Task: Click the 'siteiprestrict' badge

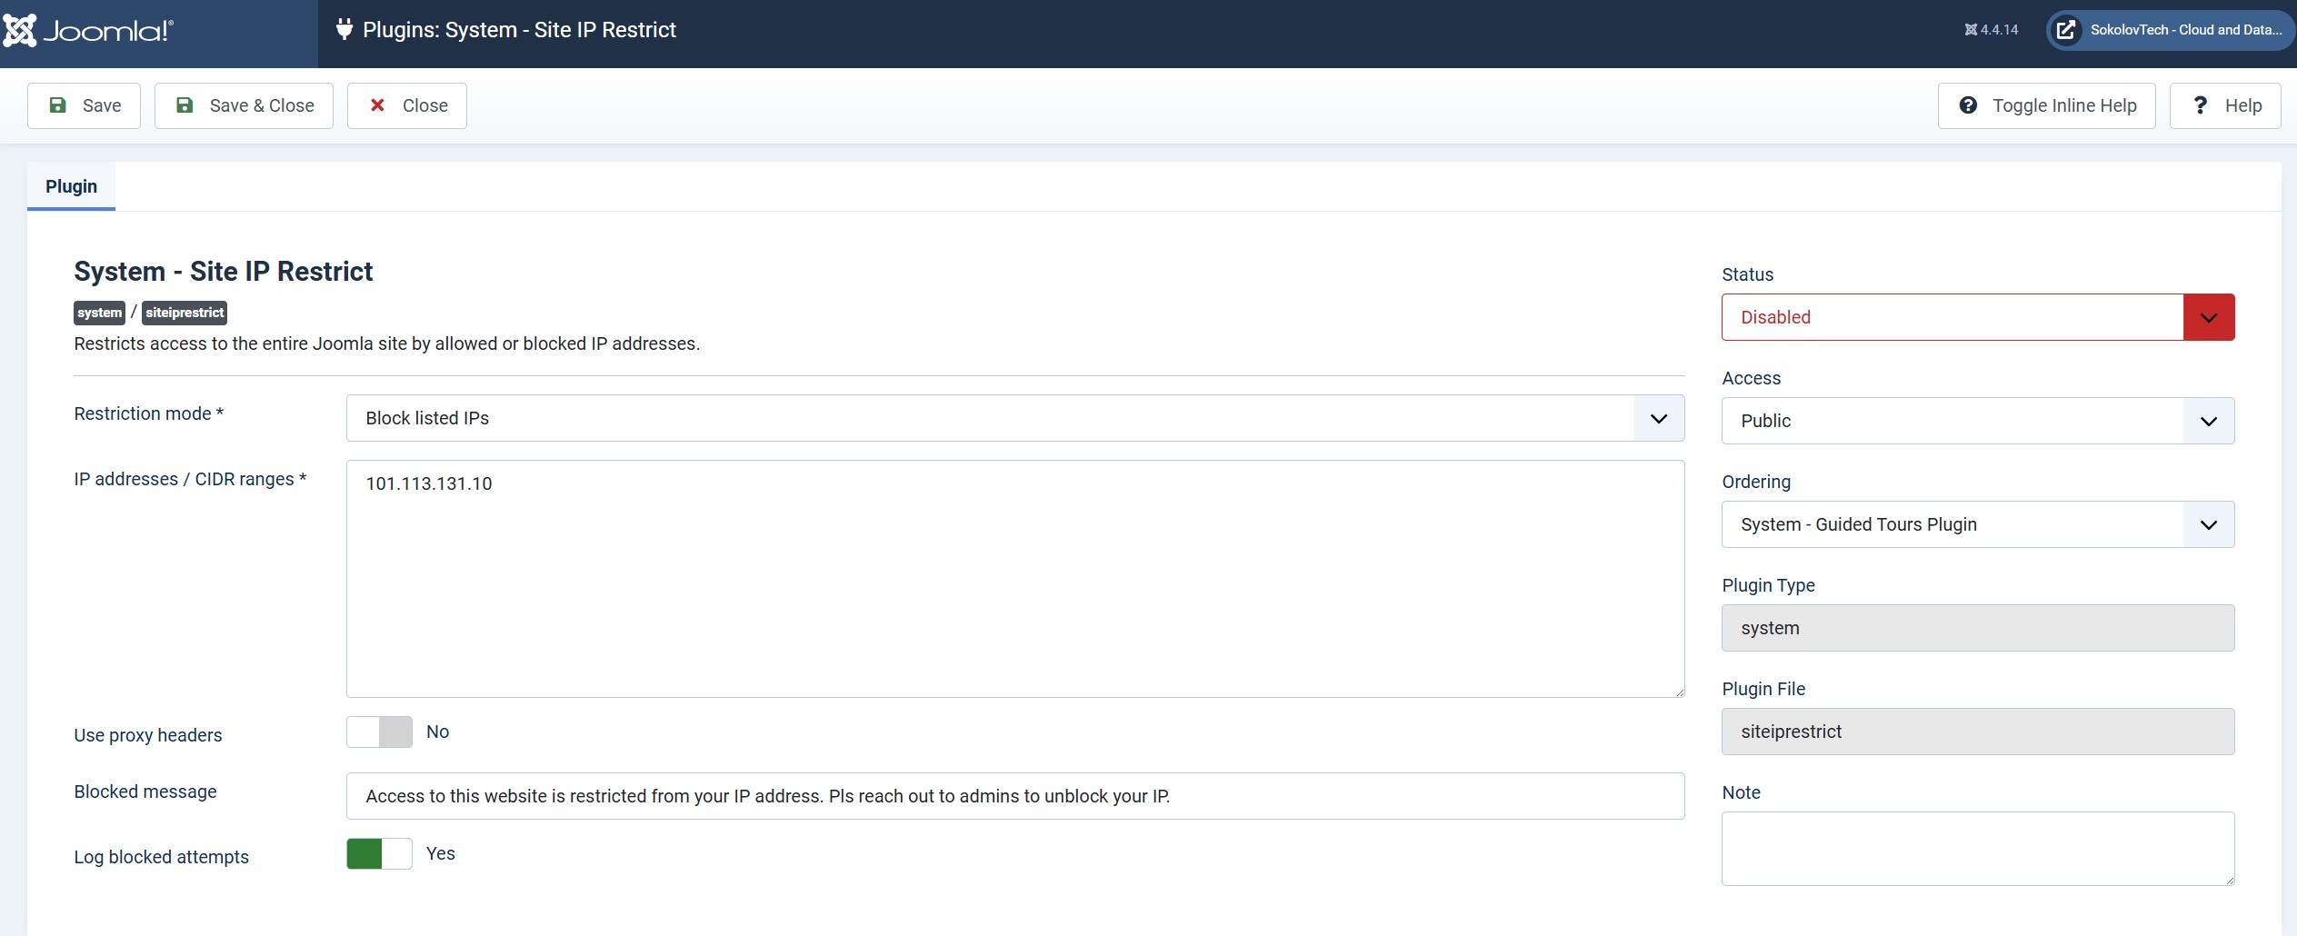Action: [185, 313]
